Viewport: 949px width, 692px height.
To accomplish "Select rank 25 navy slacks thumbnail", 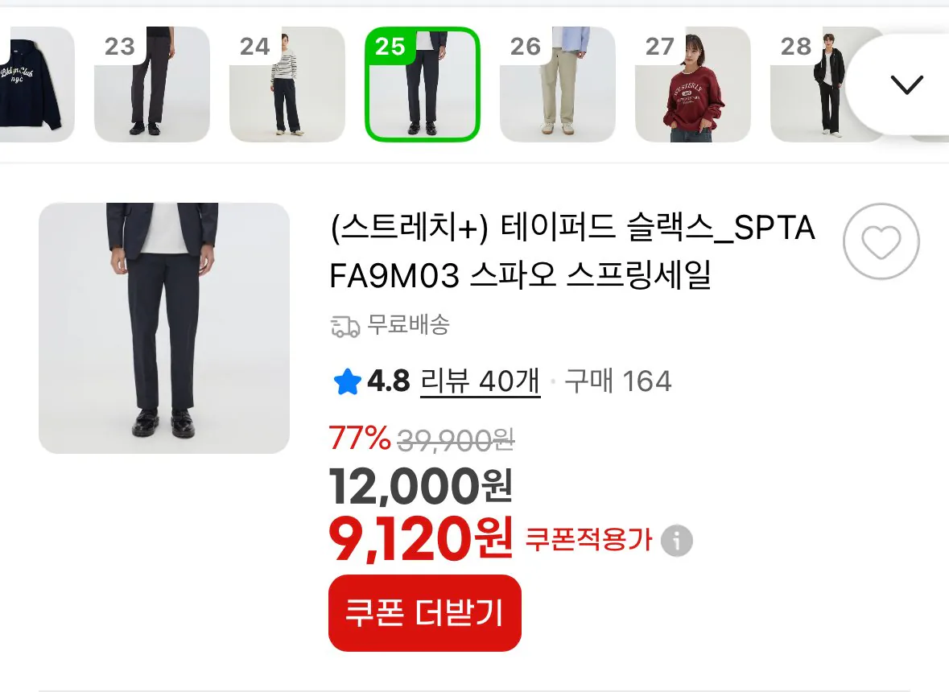I will pos(423,84).
